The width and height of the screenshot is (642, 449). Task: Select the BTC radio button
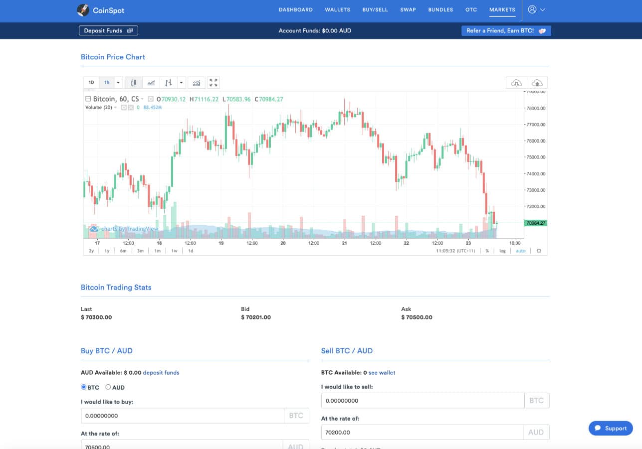click(x=84, y=387)
